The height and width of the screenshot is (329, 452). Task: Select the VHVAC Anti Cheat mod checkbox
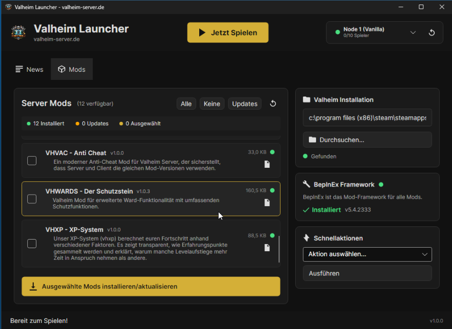(32, 160)
